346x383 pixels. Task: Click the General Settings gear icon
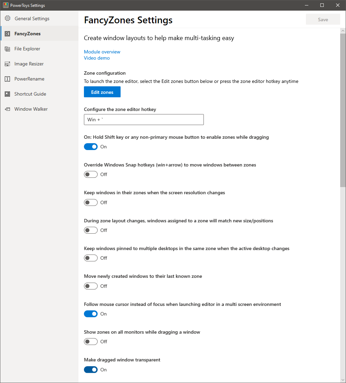pos(8,18)
